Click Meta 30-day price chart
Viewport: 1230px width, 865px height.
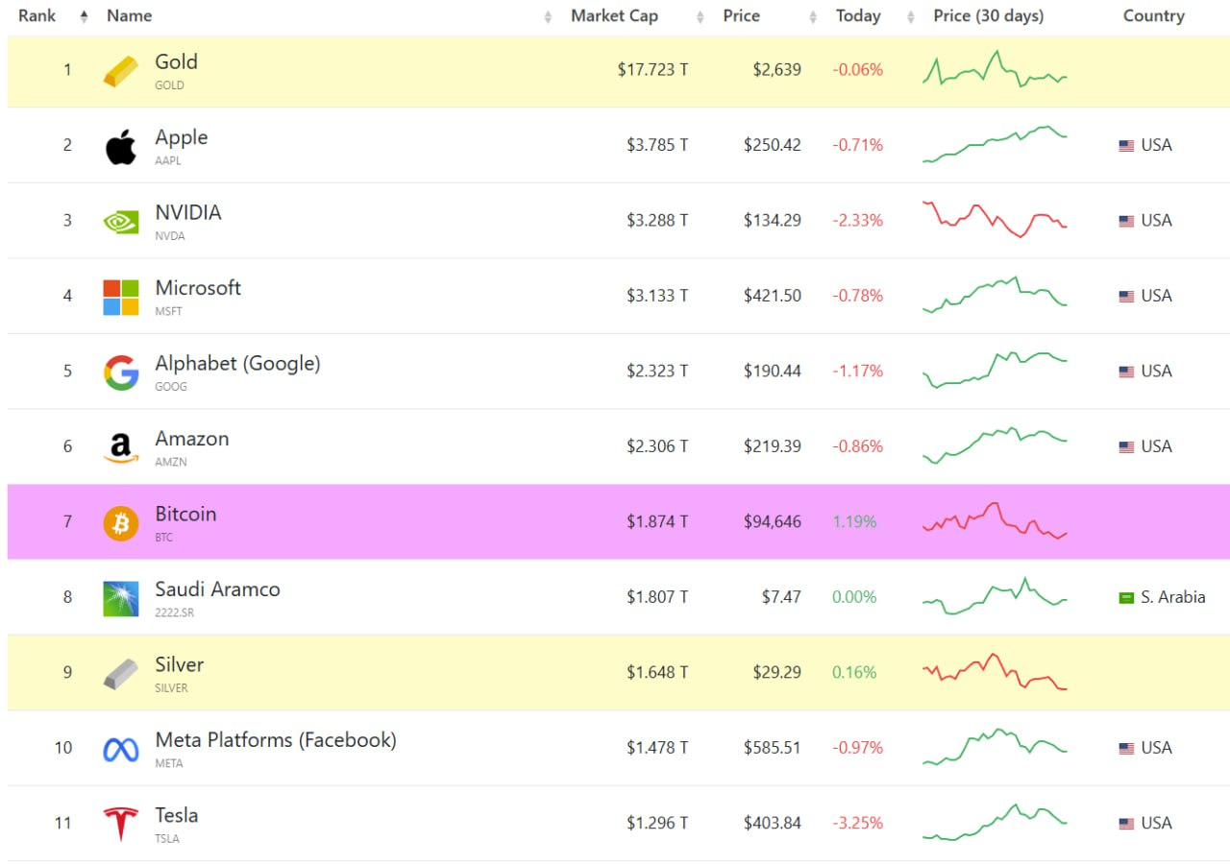click(995, 747)
